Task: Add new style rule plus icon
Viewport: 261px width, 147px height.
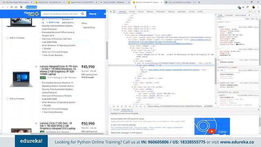Action: pos(257,19)
